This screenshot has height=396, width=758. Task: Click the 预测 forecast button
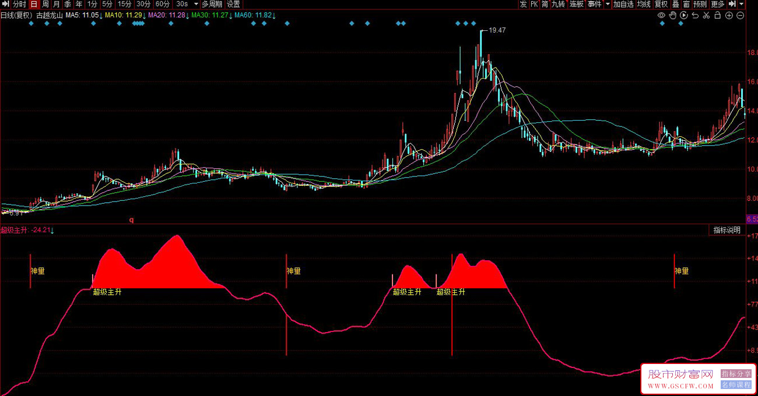[x=700, y=4]
